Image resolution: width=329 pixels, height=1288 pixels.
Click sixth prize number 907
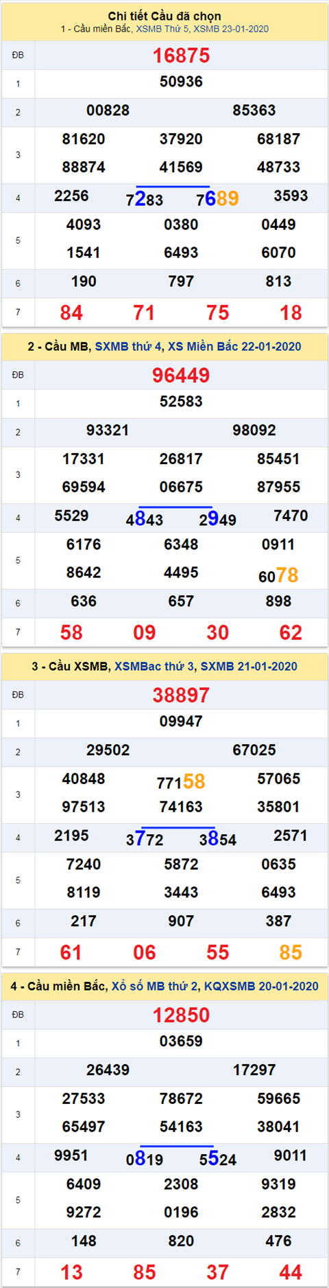(181, 921)
